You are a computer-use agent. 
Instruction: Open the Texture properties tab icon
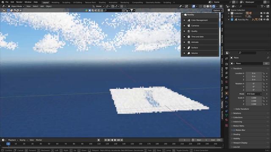[x=227, y=126]
